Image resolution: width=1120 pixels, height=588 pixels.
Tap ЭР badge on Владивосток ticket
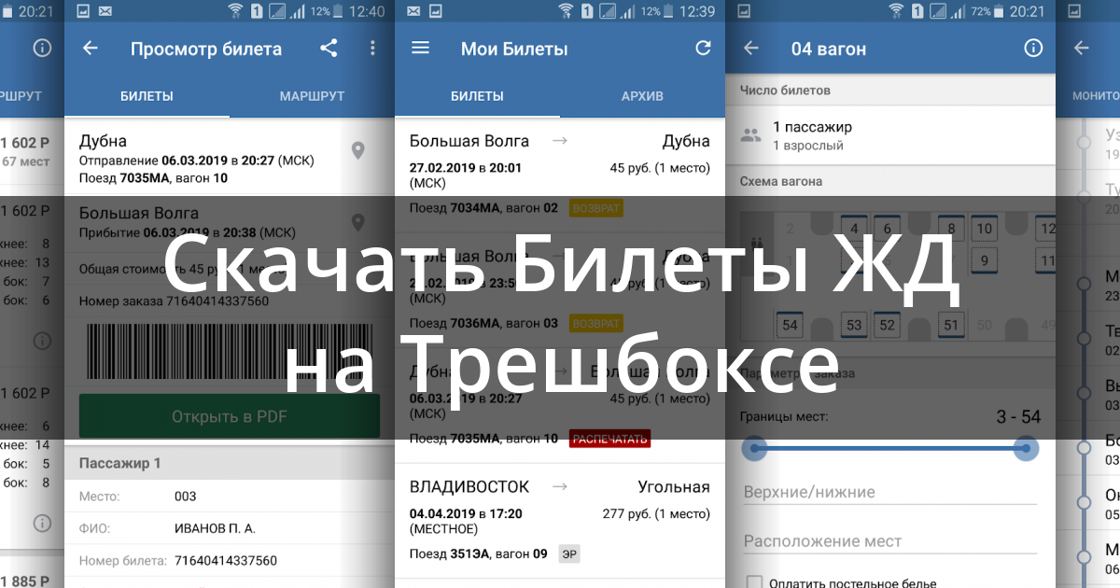[x=568, y=553]
